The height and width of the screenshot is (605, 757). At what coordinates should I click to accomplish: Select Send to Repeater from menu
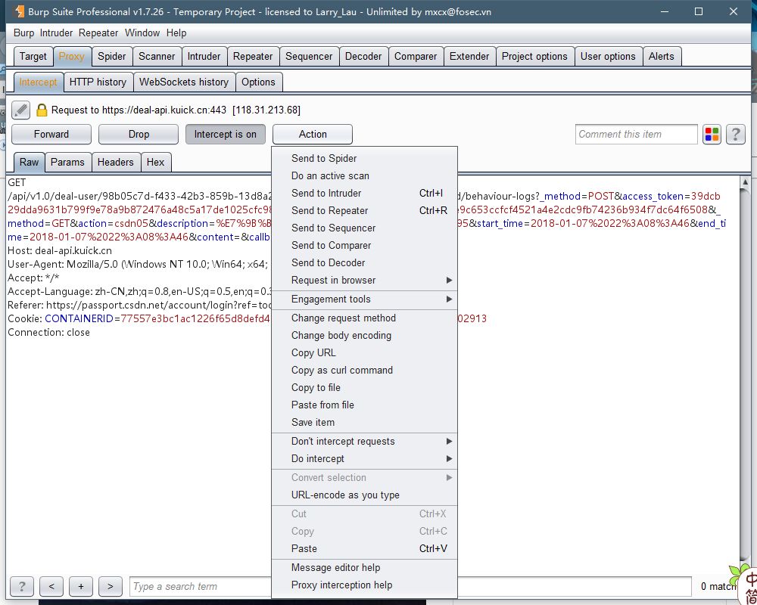(x=330, y=211)
